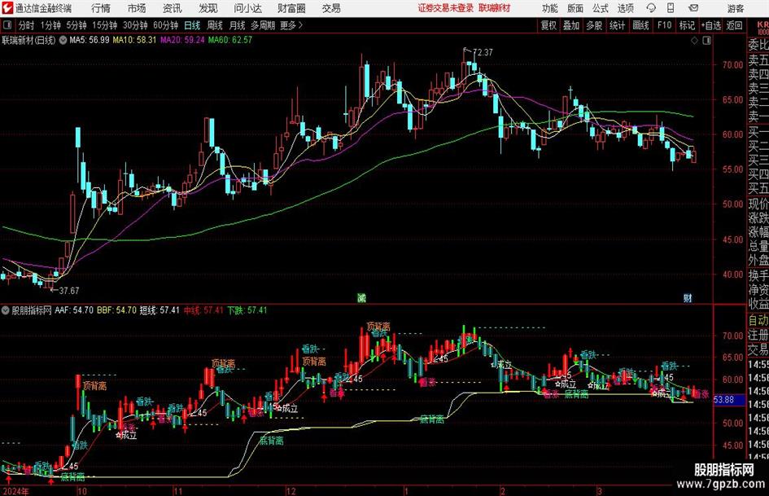769x496 pixels.
Task: Switch to the 60分钟 period tab
Action: [166, 25]
